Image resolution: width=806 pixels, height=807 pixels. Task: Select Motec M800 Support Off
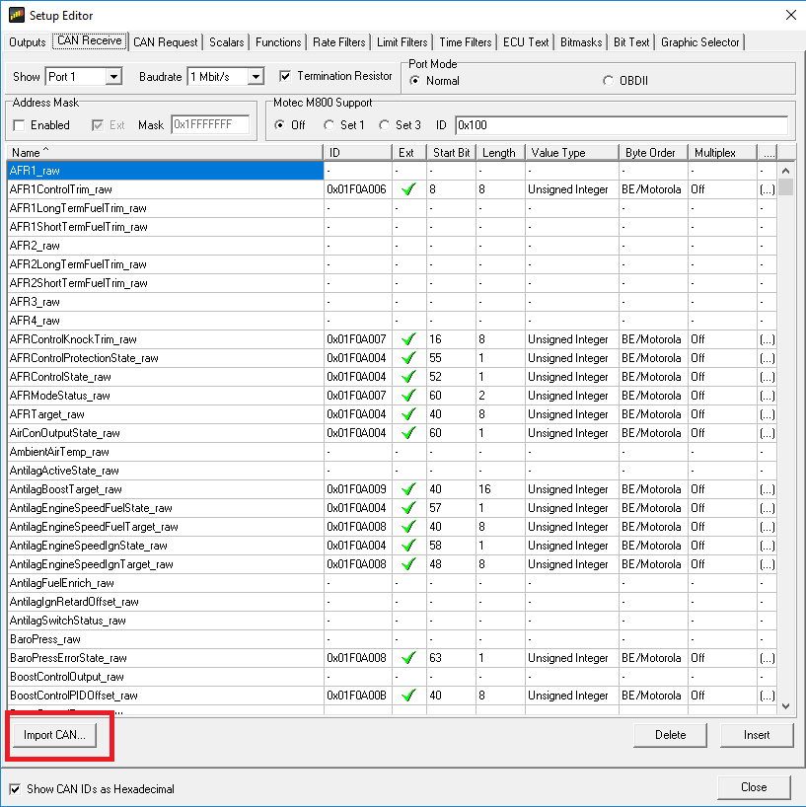pos(279,125)
